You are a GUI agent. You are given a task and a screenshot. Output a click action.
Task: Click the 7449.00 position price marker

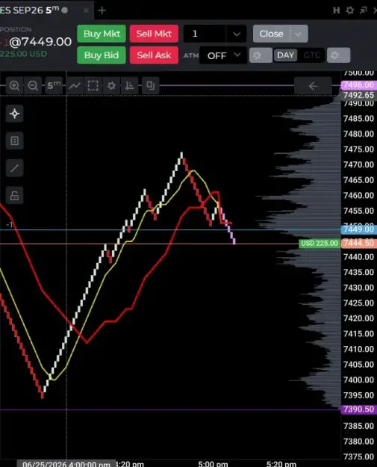pyautogui.click(x=358, y=229)
